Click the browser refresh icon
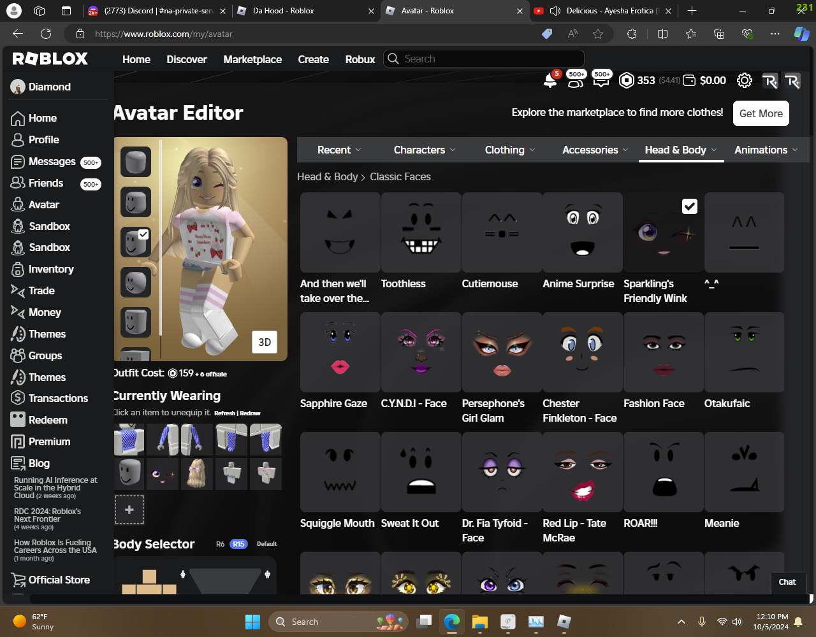This screenshot has width=816, height=637. pos(46,34)
